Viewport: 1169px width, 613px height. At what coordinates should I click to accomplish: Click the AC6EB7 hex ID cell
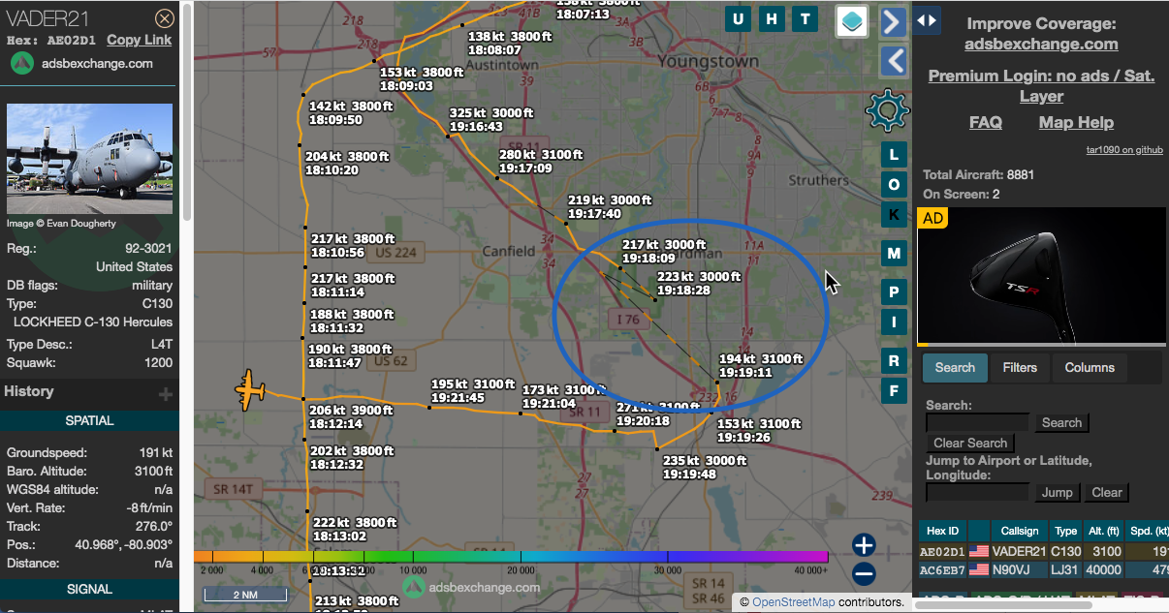pyautogui.click(x=941, y=571)
